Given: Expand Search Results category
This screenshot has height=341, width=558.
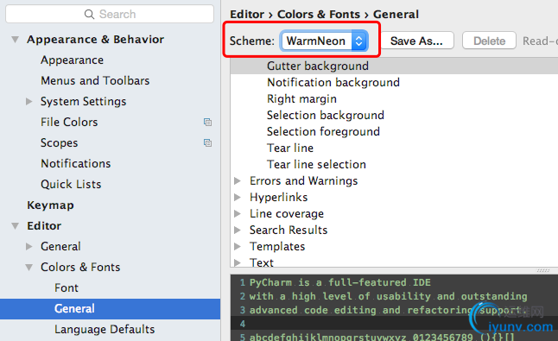Looking at the screenshot, I should click(238, 230).
